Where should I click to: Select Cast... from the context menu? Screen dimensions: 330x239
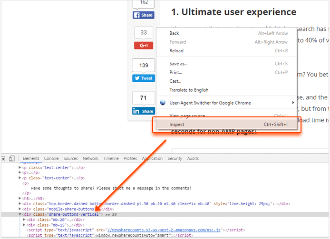226,81
